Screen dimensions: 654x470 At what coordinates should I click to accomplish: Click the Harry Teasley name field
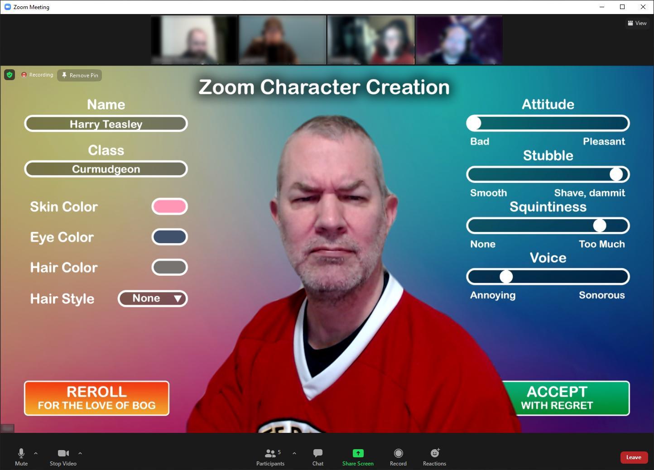tap(106, 124)
